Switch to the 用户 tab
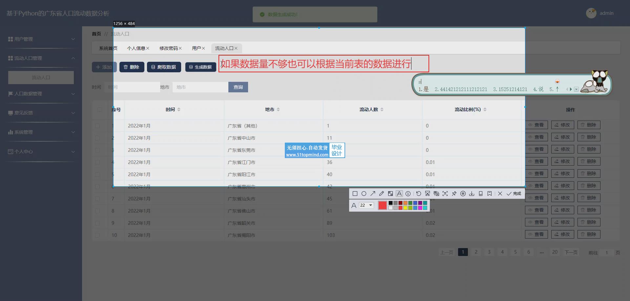Viewport: 630px width, 301px height. coord(196,48)
